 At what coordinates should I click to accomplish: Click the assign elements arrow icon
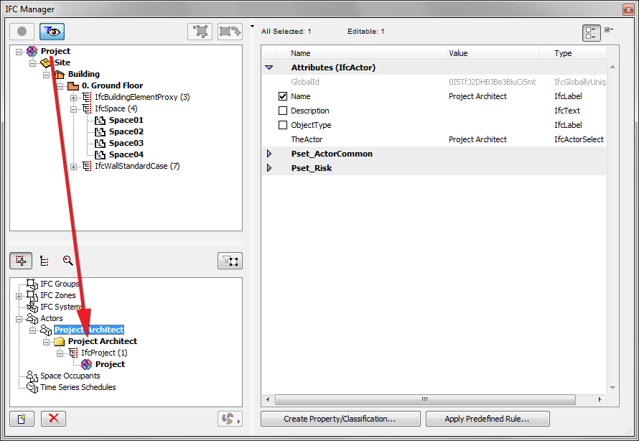coord(230,32)
